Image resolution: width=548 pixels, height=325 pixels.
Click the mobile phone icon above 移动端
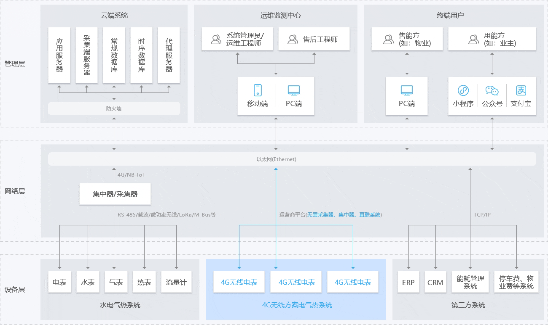click(x=258, y=90)
